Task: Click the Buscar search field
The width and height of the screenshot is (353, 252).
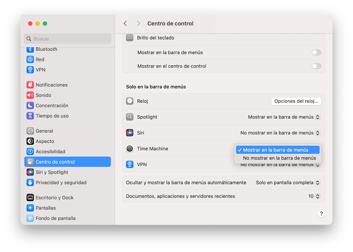Action: click(68, 39)
